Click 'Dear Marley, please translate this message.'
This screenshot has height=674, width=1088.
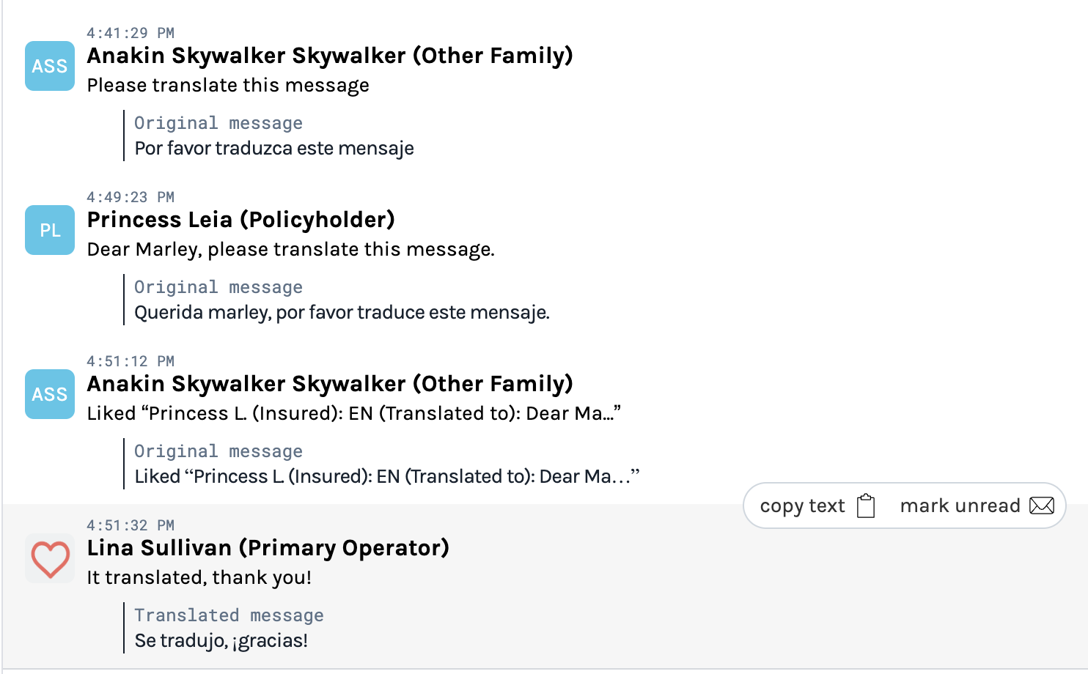pos(290,249)
